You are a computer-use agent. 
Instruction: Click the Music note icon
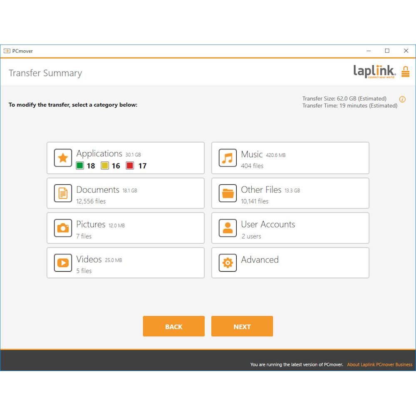pos(228,158)
